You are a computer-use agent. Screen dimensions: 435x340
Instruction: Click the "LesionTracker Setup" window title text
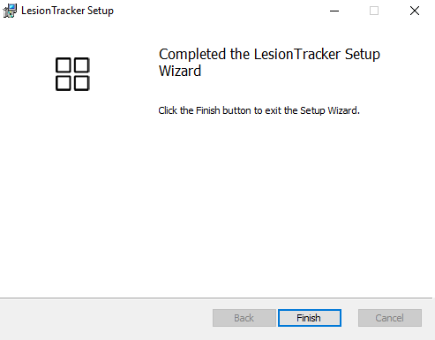point(67,11)
